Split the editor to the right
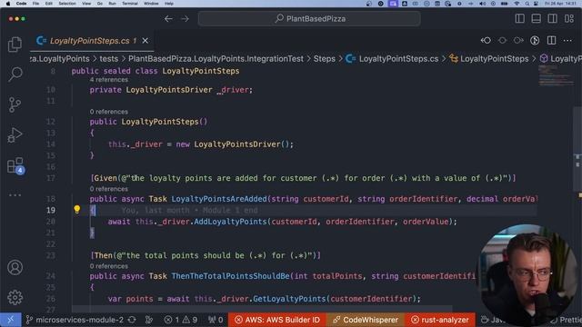 coord(552,40)
